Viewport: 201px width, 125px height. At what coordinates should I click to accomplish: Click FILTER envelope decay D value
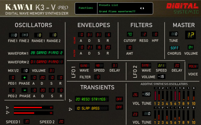point(90,47)
